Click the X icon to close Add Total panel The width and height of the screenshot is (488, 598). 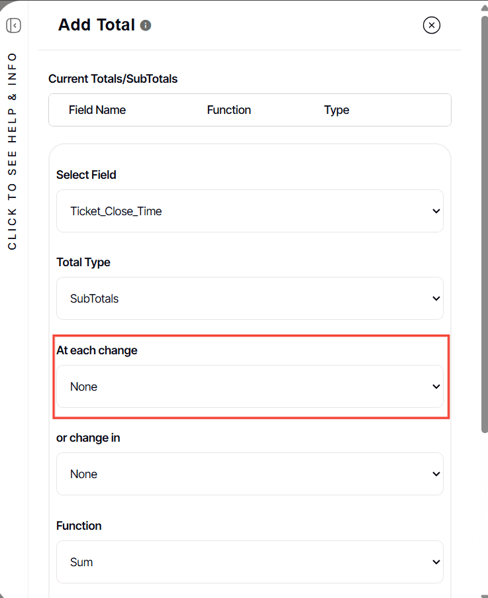coord(431,25)
